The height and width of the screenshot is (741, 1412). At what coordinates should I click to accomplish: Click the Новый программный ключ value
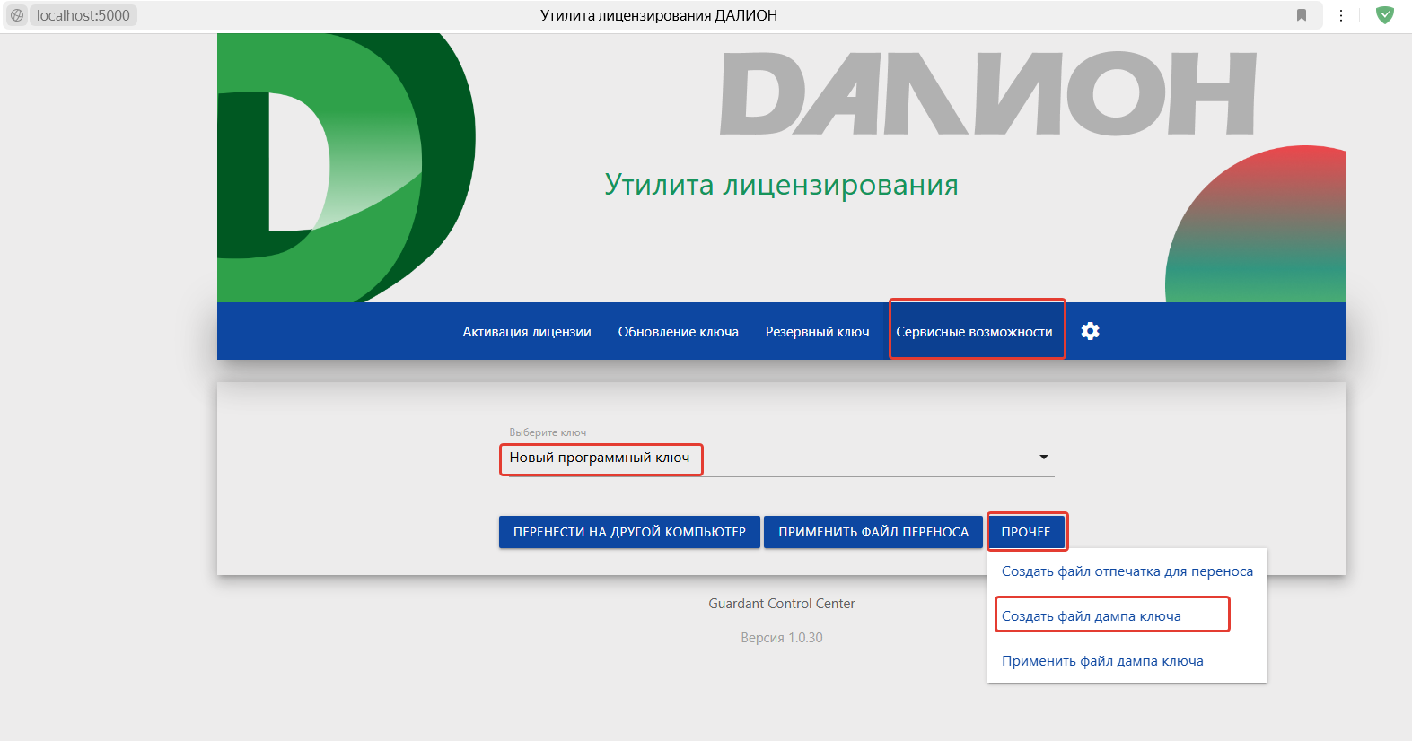click(600, 458)
